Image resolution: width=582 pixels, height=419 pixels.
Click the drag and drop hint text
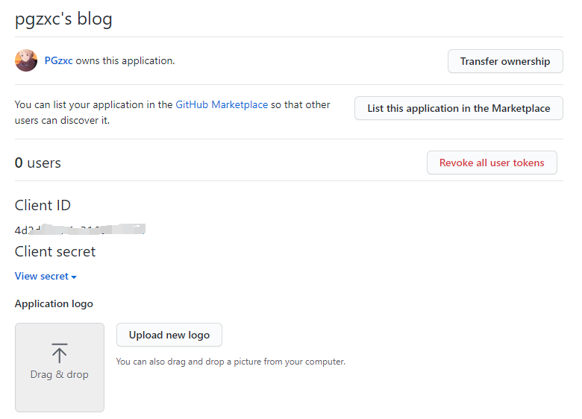point(231,362)
